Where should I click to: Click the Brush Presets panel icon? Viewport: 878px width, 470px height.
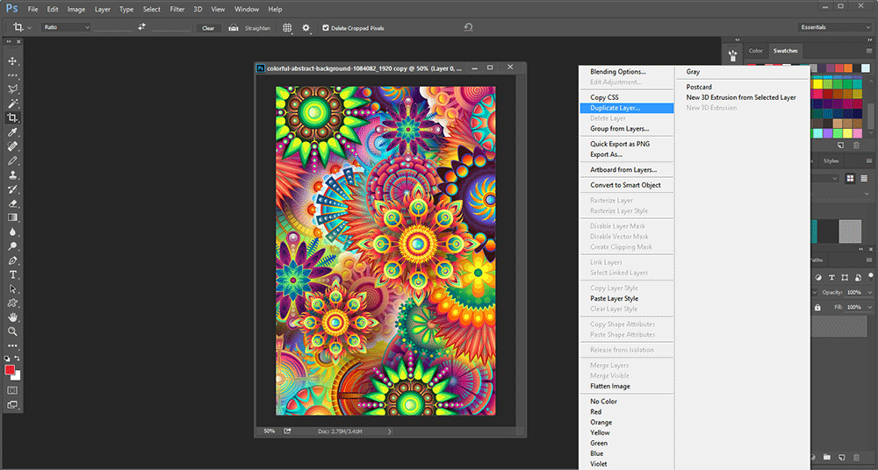point(732,55)
